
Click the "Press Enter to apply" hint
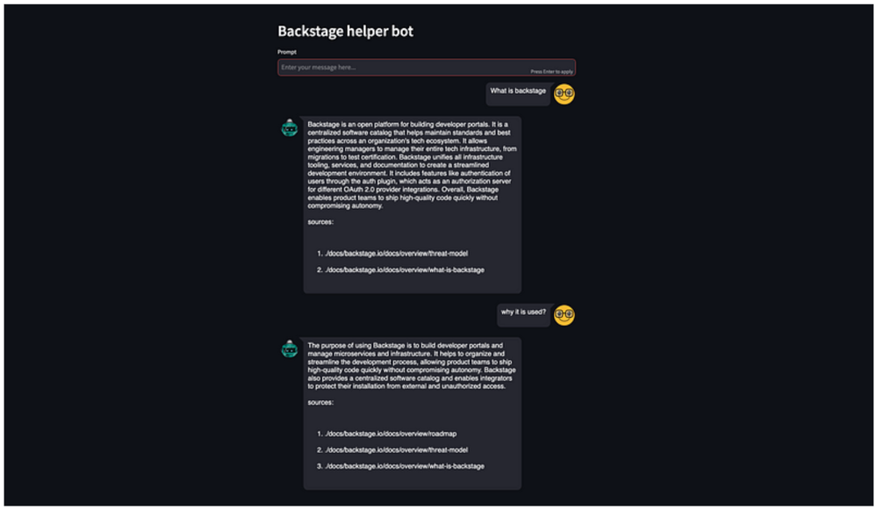(x=551, y=71)
